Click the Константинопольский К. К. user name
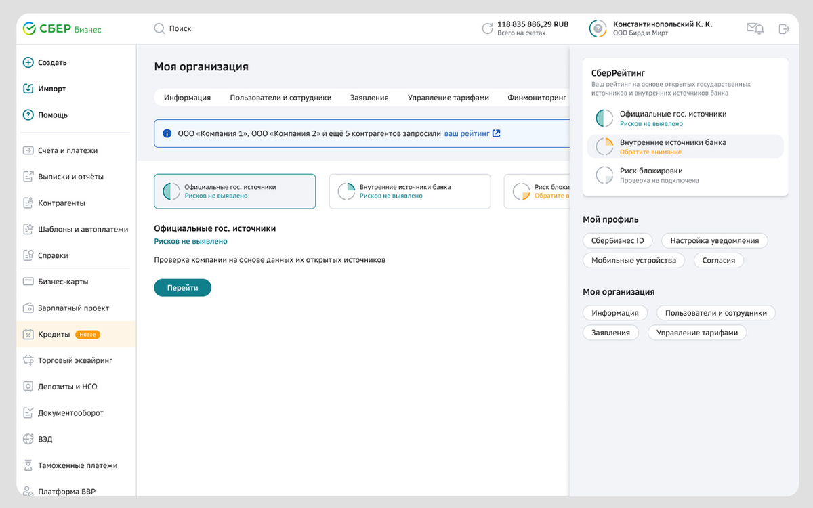The height and width of the screenshot is (508, 813). click(x=663, y=24)
